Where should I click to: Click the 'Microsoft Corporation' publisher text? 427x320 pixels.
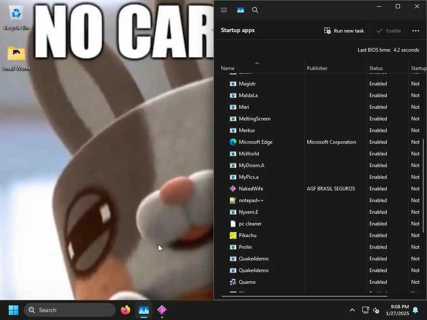pos(331,142)
